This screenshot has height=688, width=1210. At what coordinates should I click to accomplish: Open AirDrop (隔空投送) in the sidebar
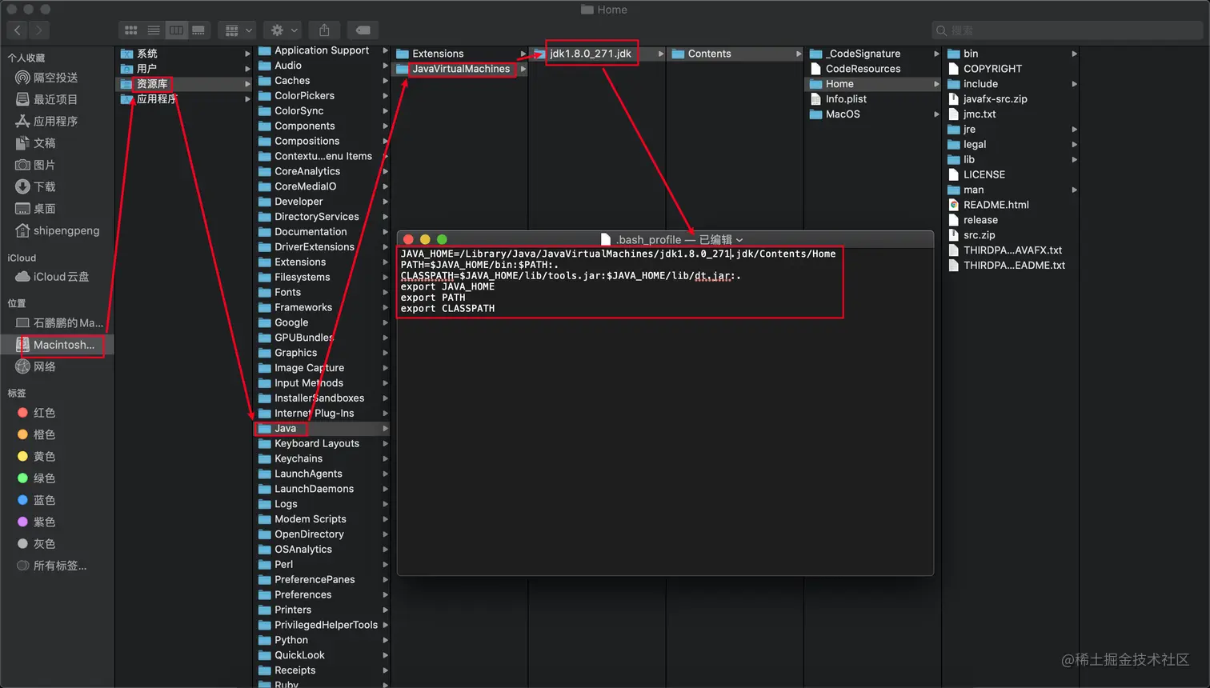point(56,78)
